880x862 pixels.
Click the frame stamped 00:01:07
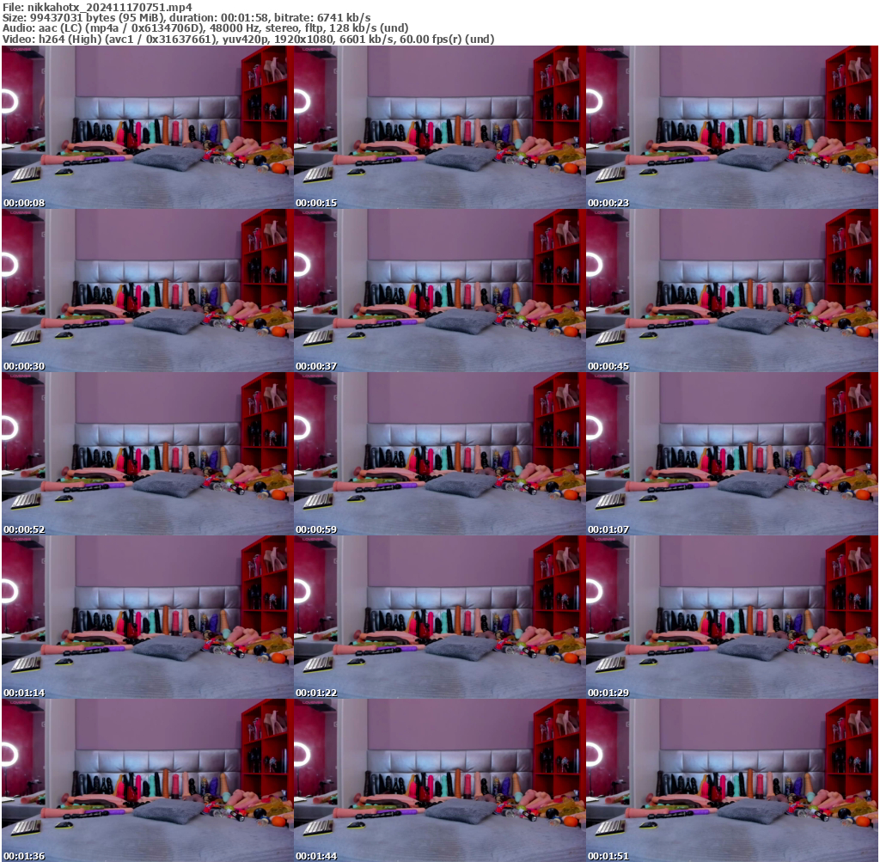click(731, 454)
